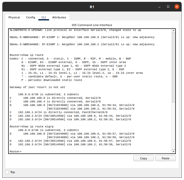This screenshot has width=184, height=180.
Task: Close the R1 window
Action: pyautogui.click(x=177, y=7)
